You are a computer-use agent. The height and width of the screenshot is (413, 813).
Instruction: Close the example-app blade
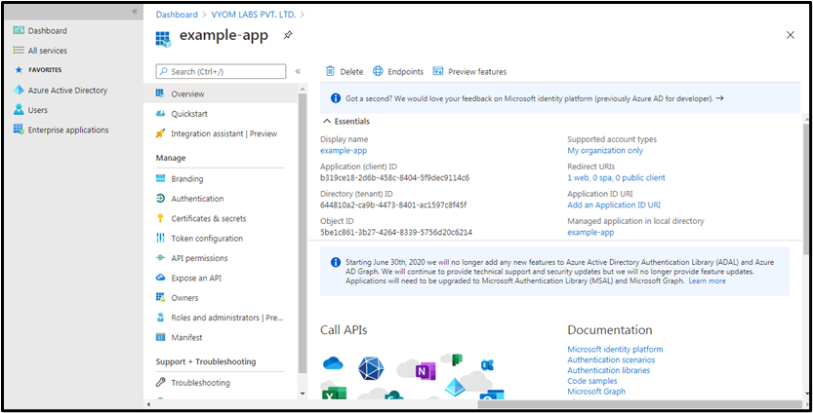tap(790, 35)
